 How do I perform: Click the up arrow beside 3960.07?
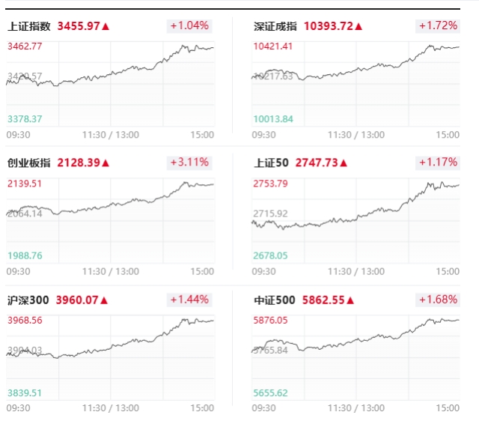point(105,300)
